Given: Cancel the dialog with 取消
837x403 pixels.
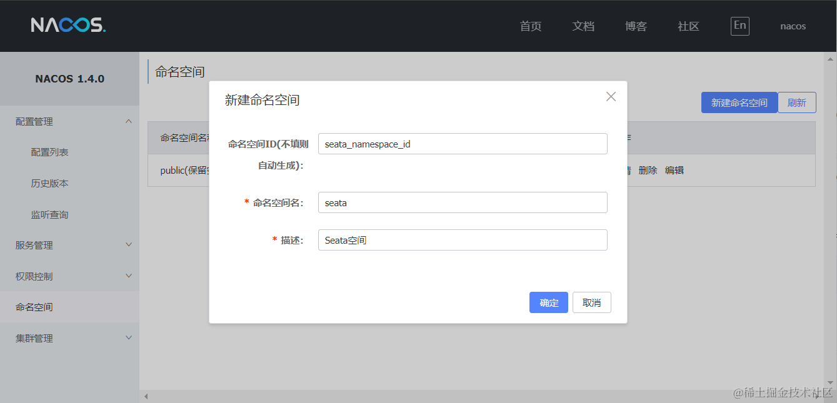Looking at the screenshot, I should coord(592,302).
